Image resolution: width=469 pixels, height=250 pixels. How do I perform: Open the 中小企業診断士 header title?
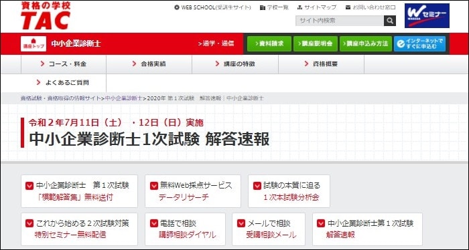(x=76, y=43)
